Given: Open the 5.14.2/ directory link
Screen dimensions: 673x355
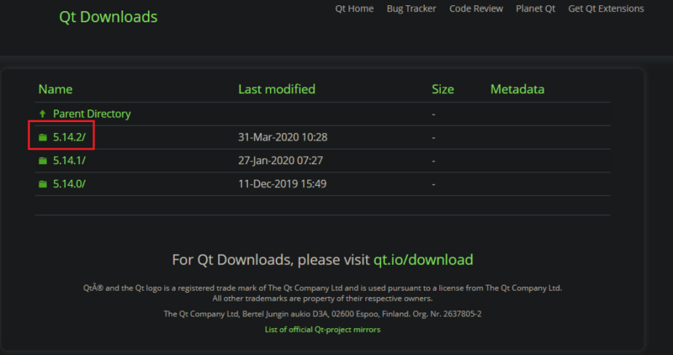Looking at the screenshot, I should 69,137.
